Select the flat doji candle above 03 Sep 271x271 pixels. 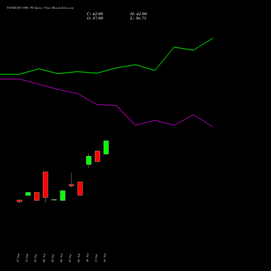pos(54,200)
